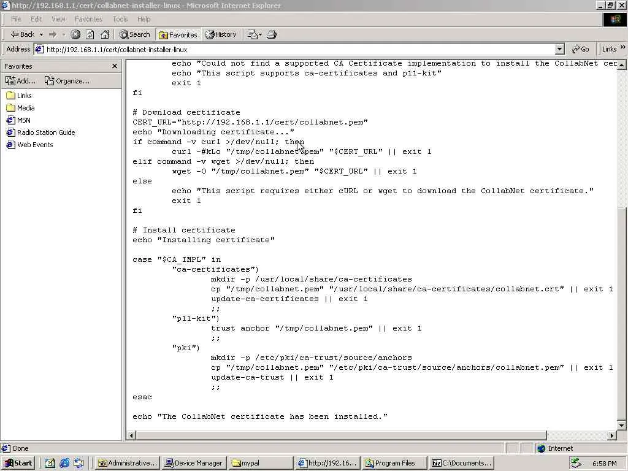Click the vertical scrollbar down arrow
This screenshot has width=628, height=471.
(622, 426)
